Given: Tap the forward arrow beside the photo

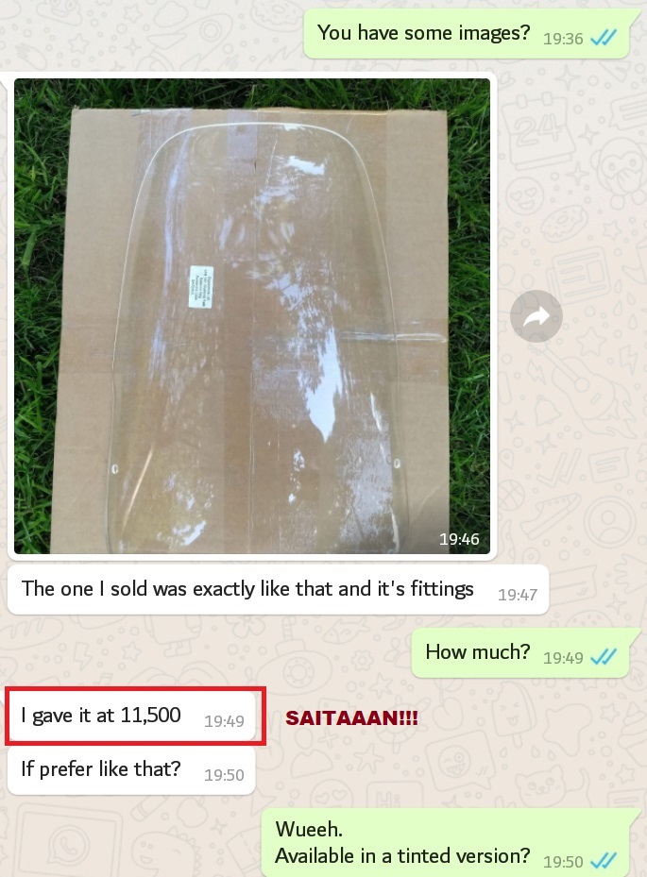Looking at the screenshot, I should coord(536,316).
